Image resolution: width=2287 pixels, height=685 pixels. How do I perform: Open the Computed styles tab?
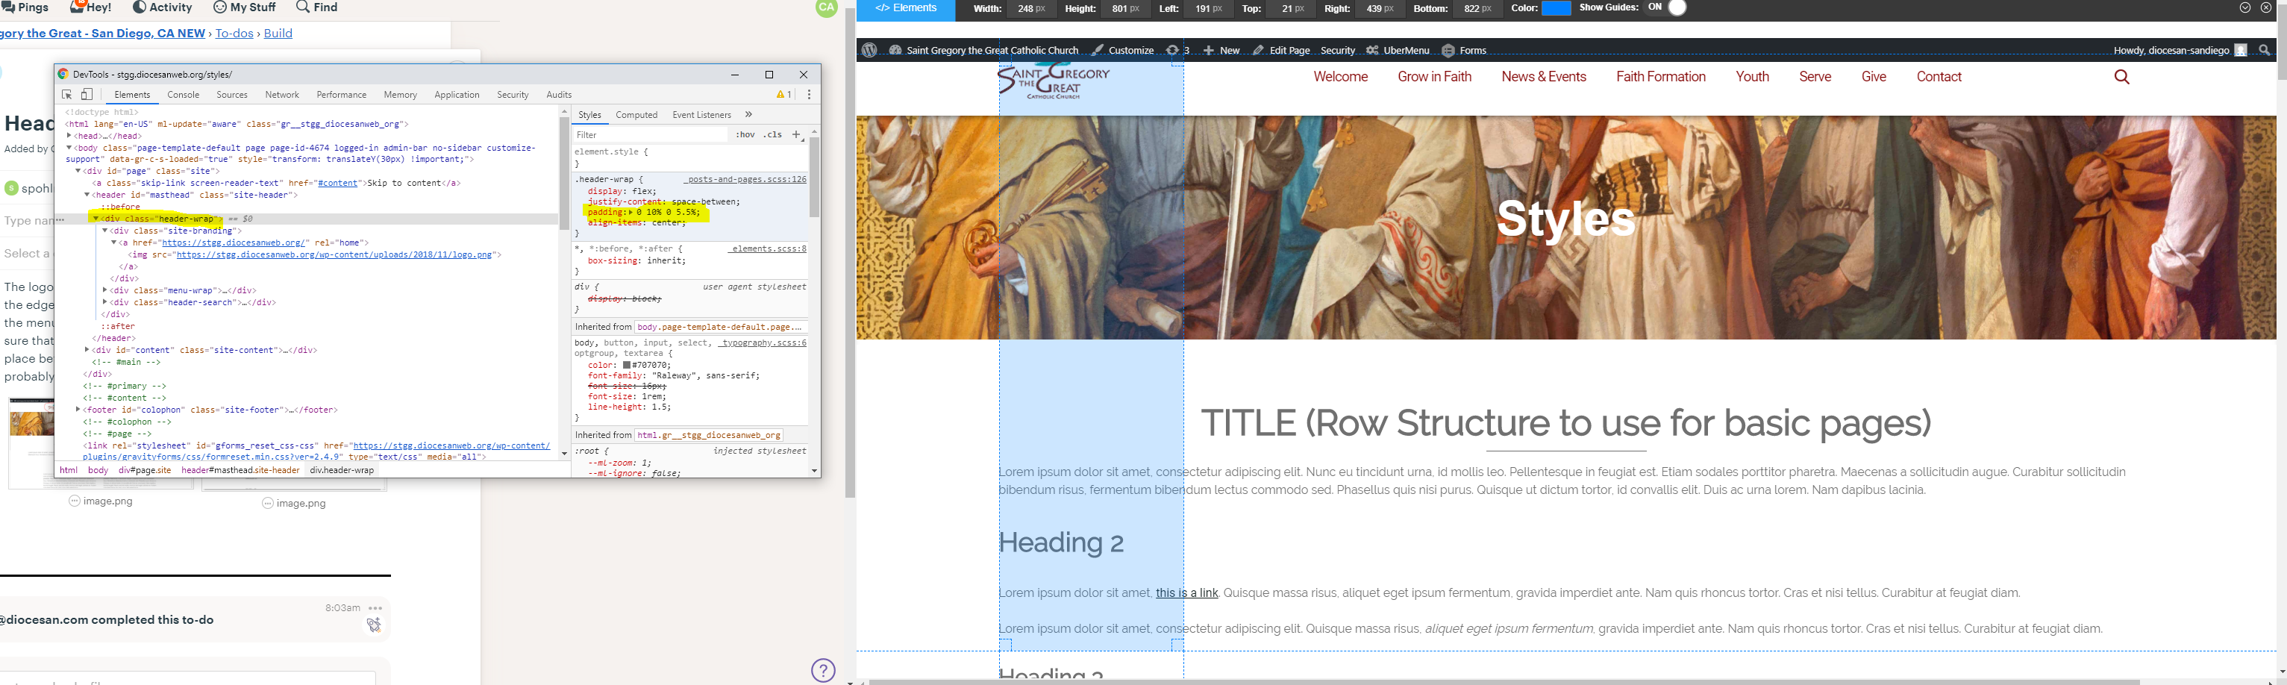pyautogui.click(x=636, y=114)
